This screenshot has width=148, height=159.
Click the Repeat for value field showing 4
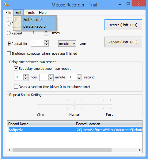pyautogui.click(x=37, y=43)
